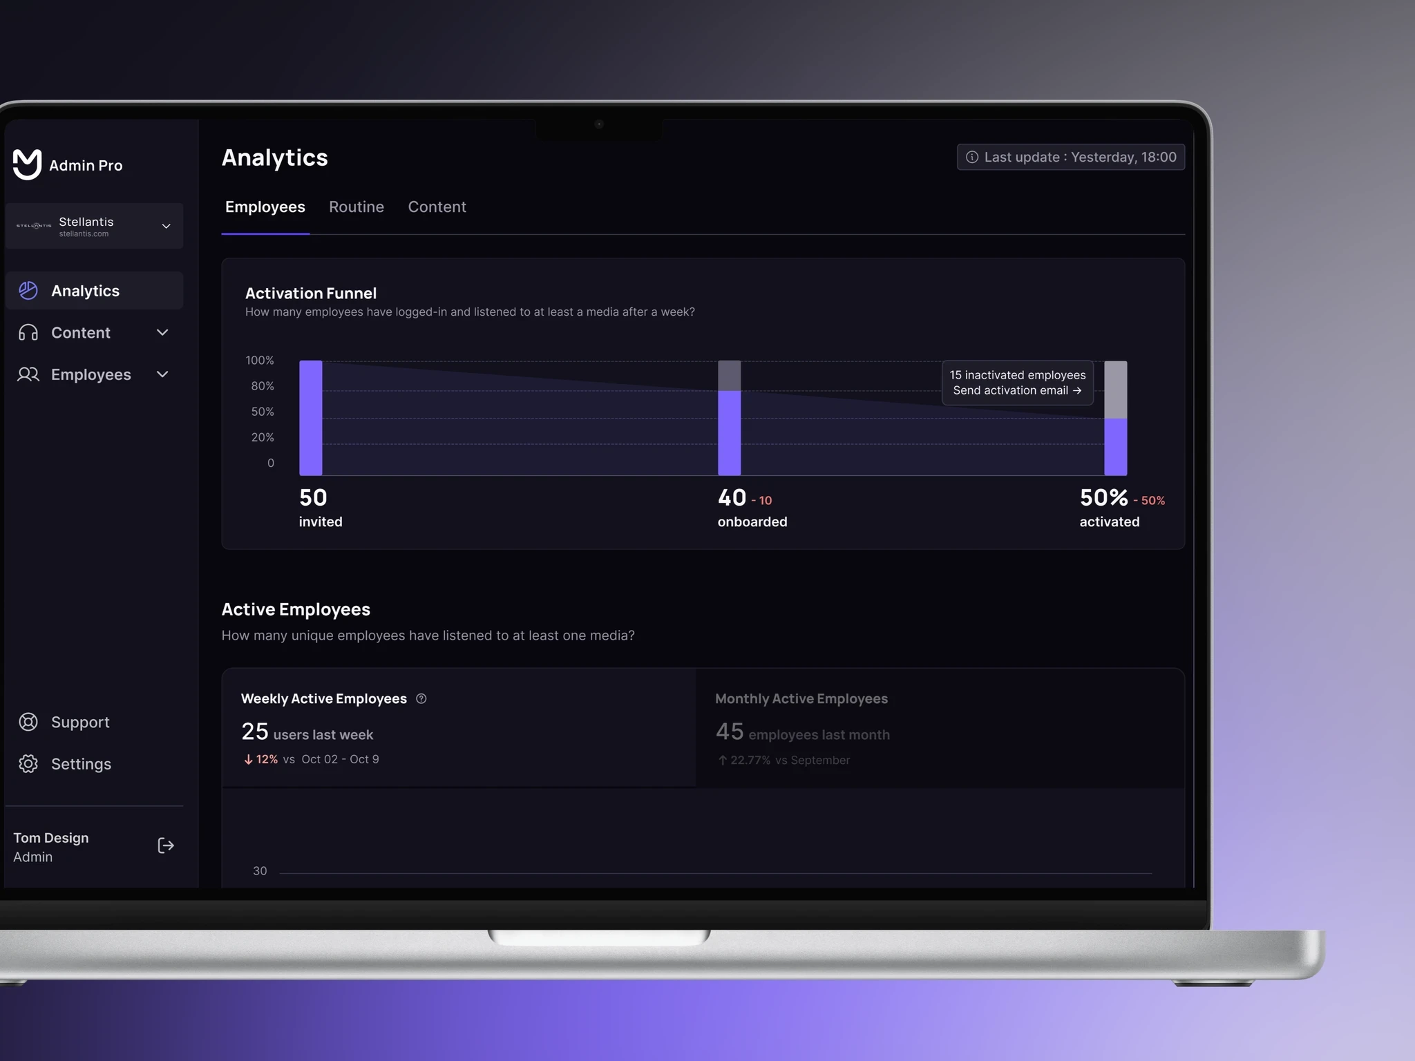The height and width of the screenshot is (1061, 1415).
Task: Click the info icon in Last update badge
Action: click(972, 157)
